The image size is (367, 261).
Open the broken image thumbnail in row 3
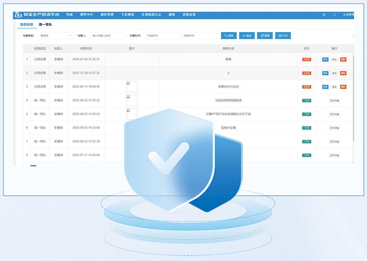(132, 87)
